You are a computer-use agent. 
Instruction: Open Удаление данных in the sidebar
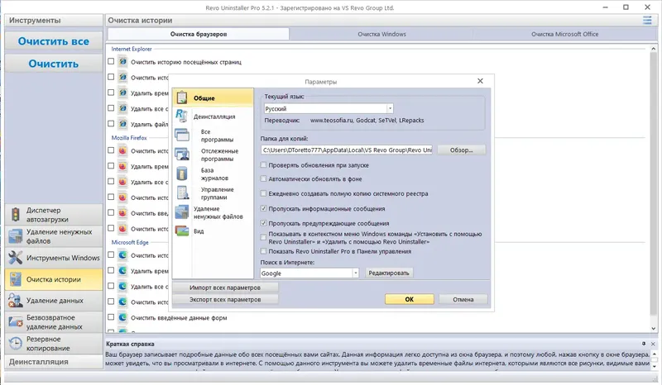54,301
